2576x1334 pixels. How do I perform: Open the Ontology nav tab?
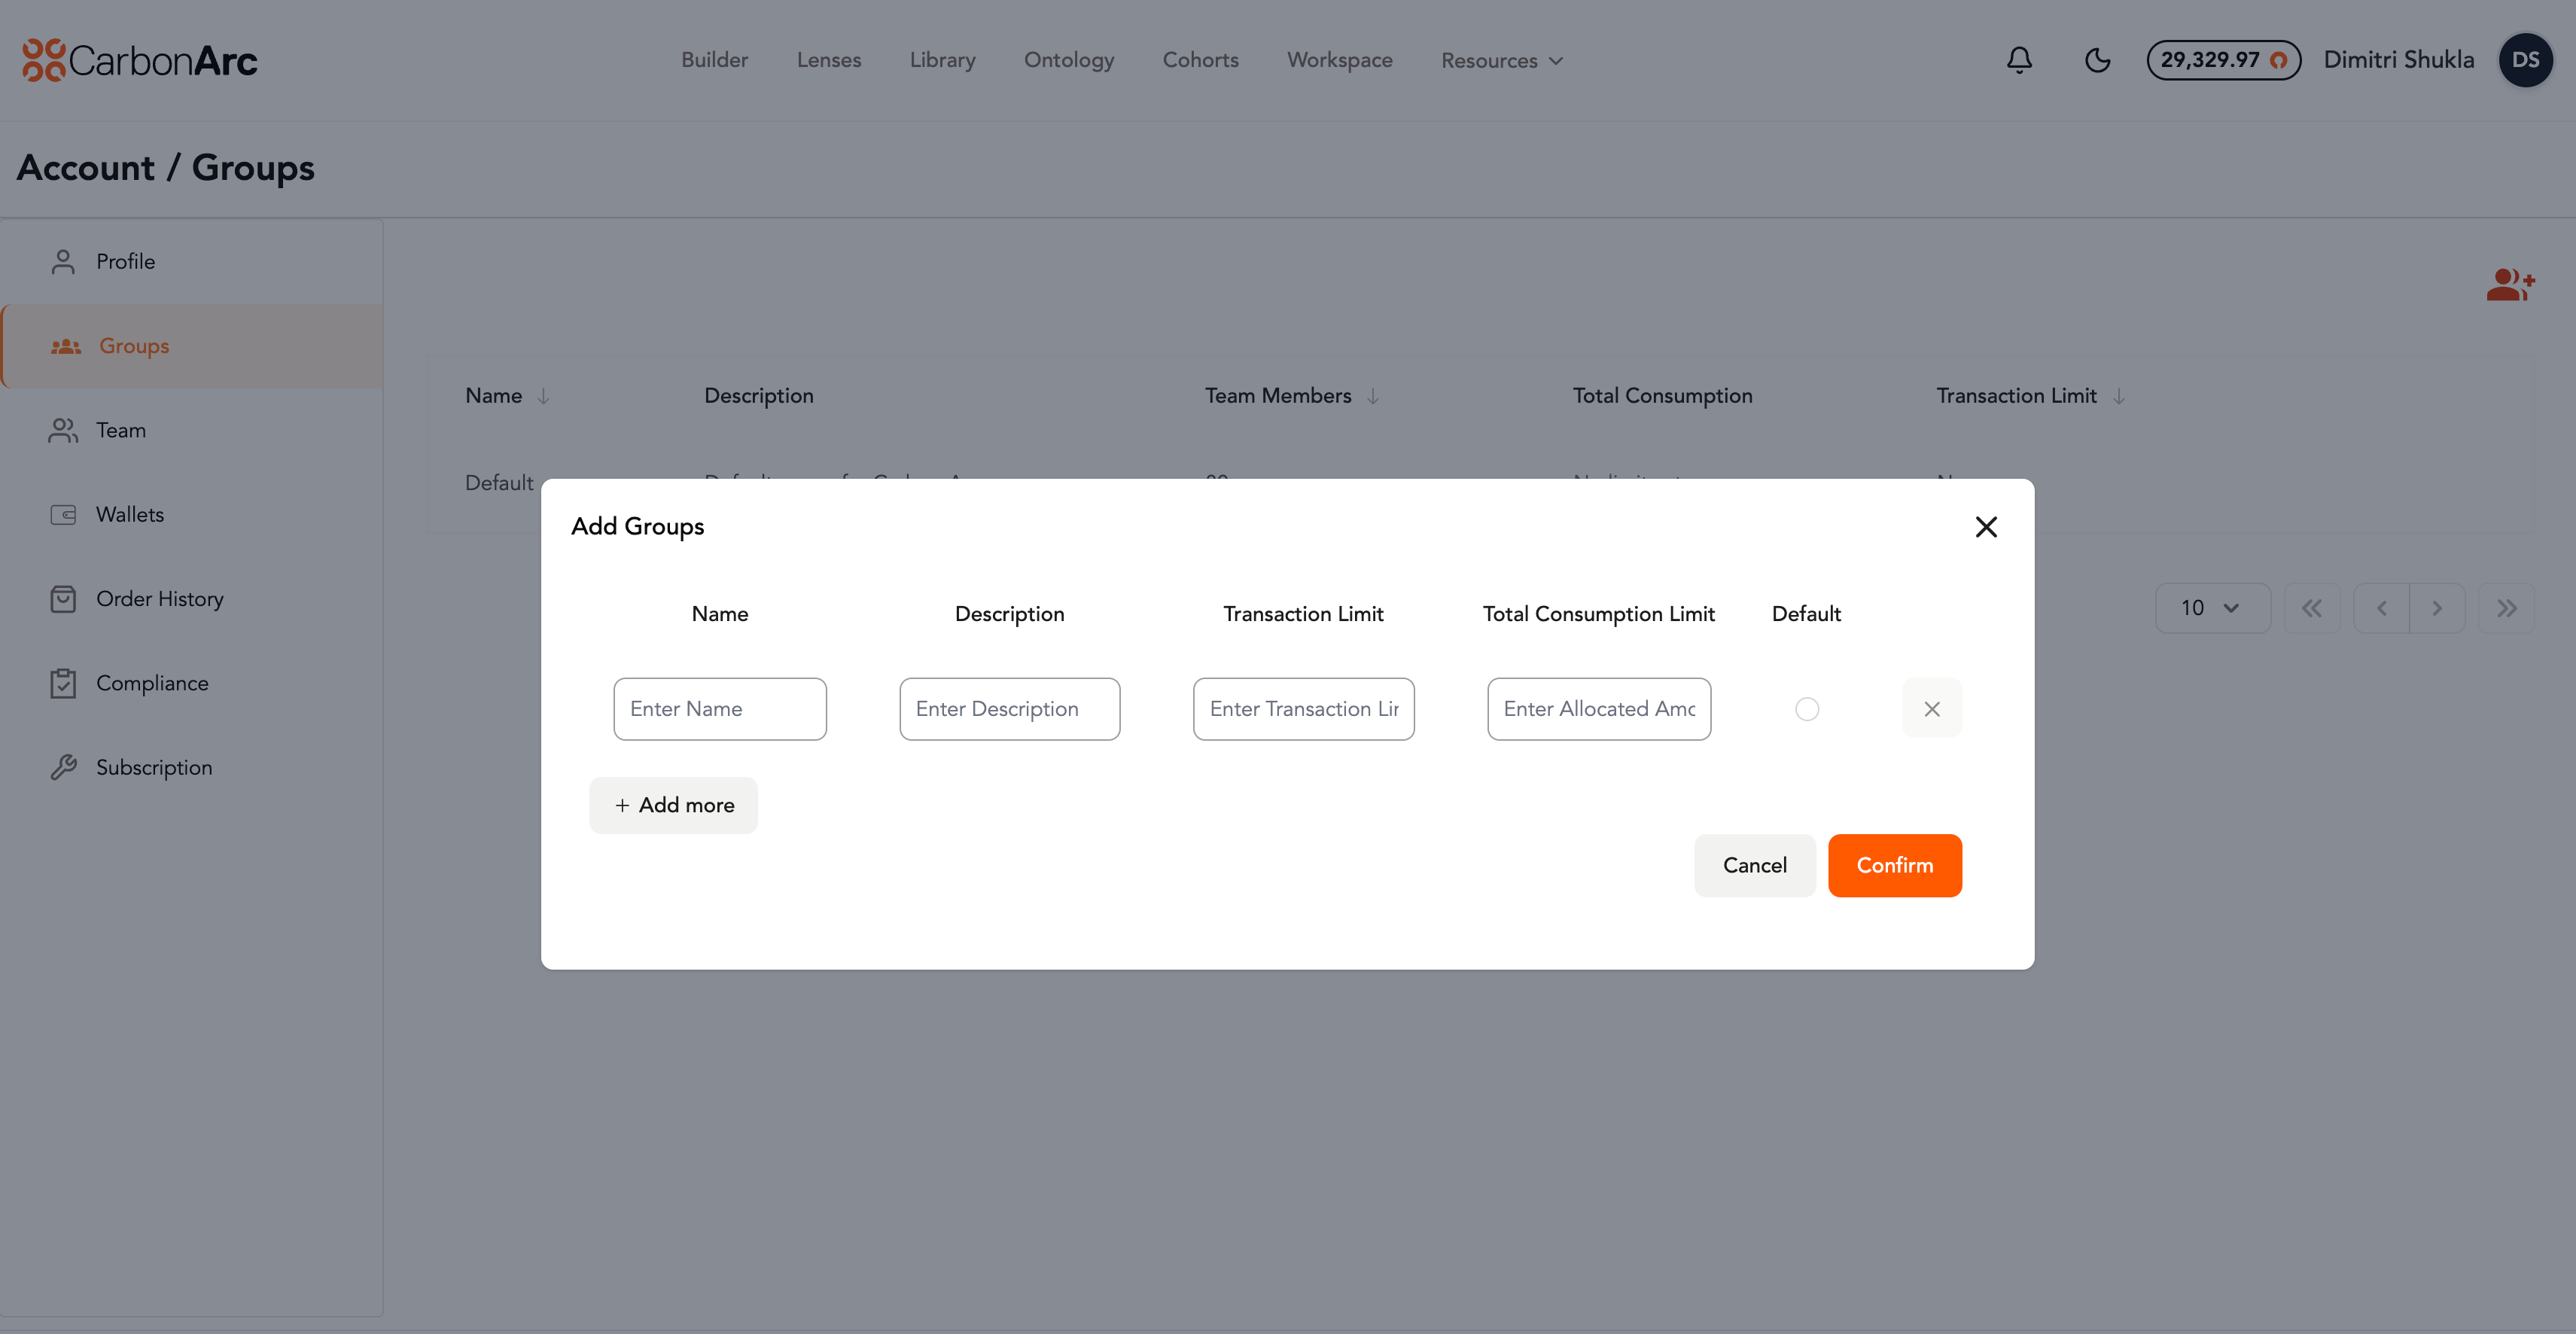1068,60
